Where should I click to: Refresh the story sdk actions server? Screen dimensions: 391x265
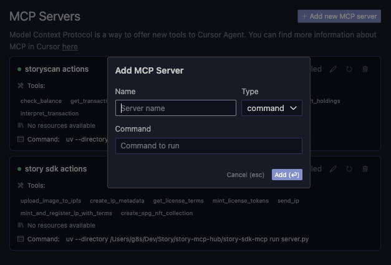coord(349,169)
